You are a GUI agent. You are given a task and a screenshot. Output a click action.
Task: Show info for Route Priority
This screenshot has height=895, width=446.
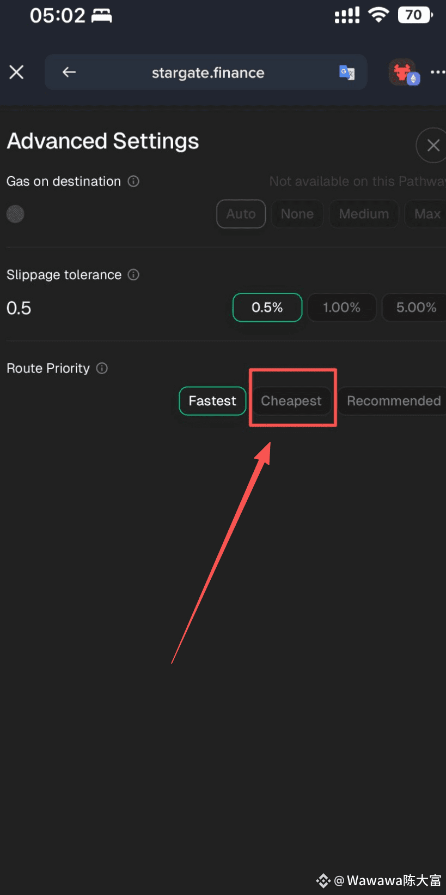(102, 368)
